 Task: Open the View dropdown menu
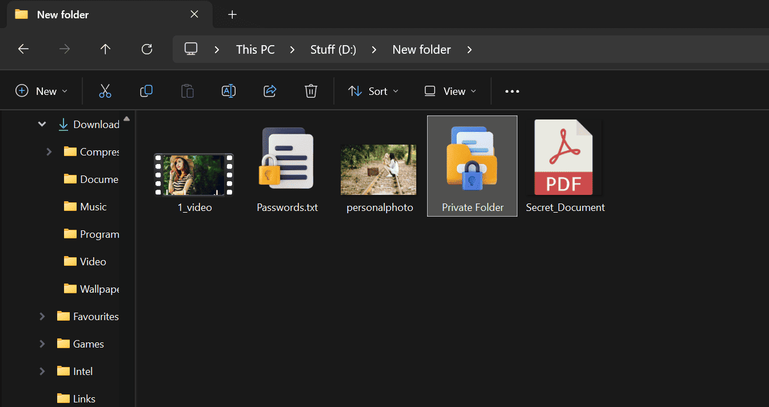[x=450, y=91]
